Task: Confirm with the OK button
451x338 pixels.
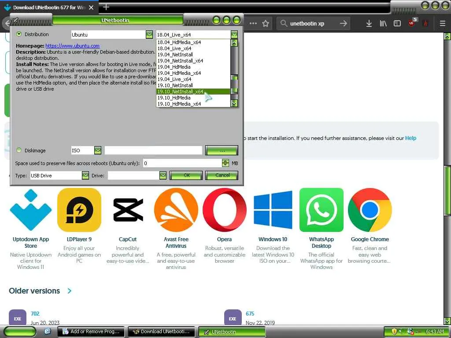Action: (x=186, y=175)
